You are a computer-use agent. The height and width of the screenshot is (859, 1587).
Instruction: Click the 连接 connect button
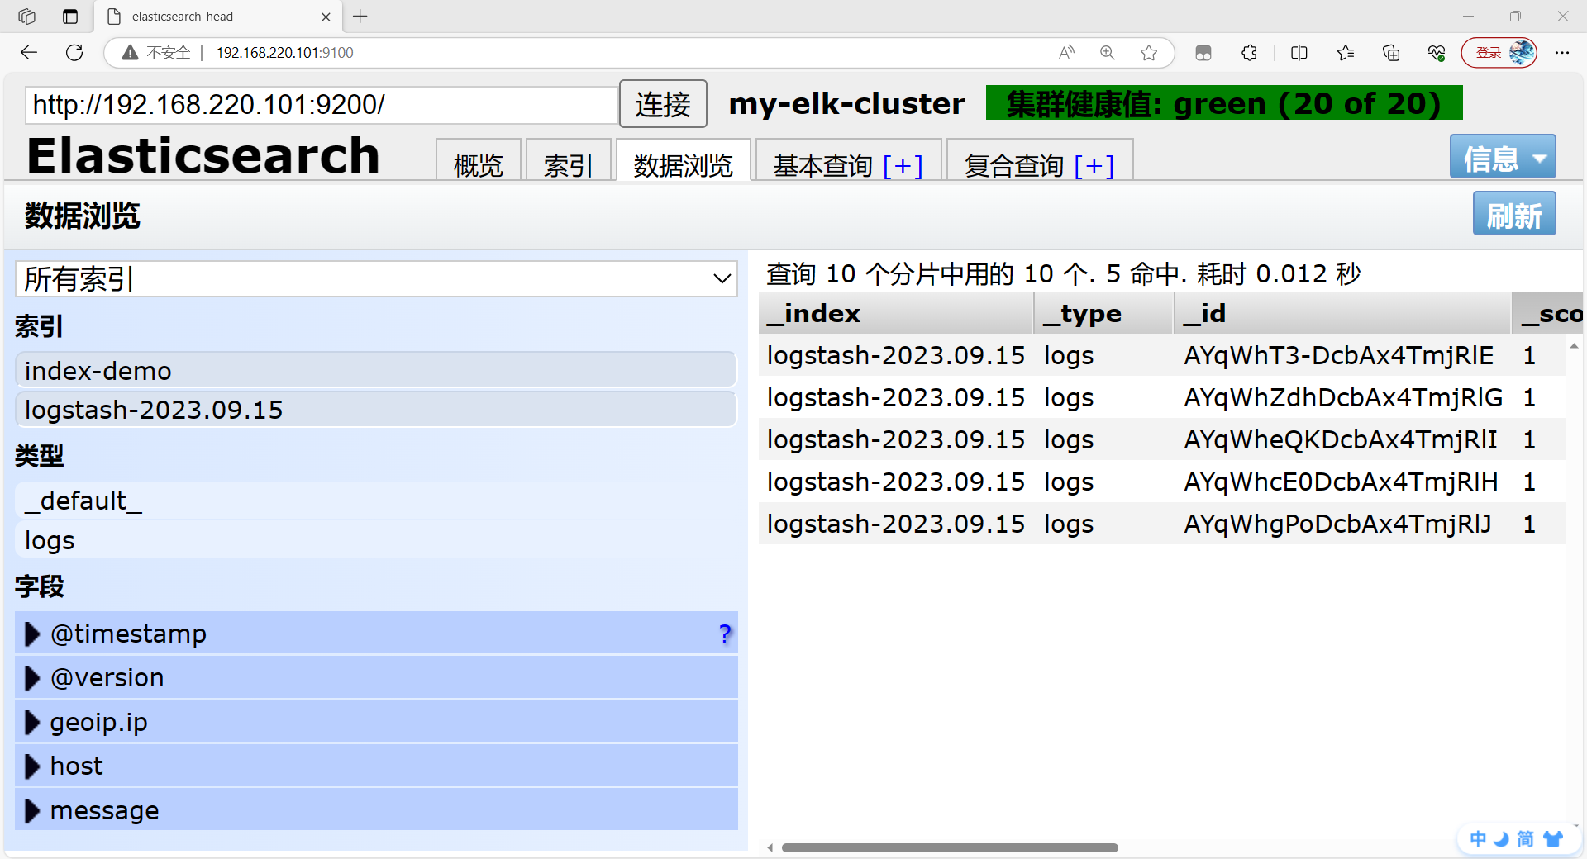663,104
